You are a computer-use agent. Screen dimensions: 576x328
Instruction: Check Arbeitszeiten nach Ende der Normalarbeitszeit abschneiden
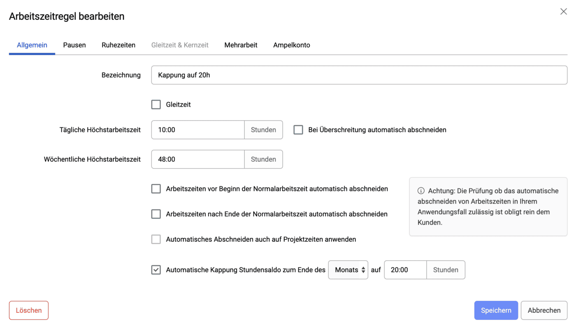(x=156, y=214)
